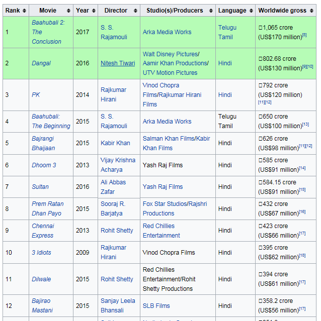Image resolution: width=321 pixels, height=321 pixels.
Task: Open the Dilwale movie link
Action: (41, 279)
